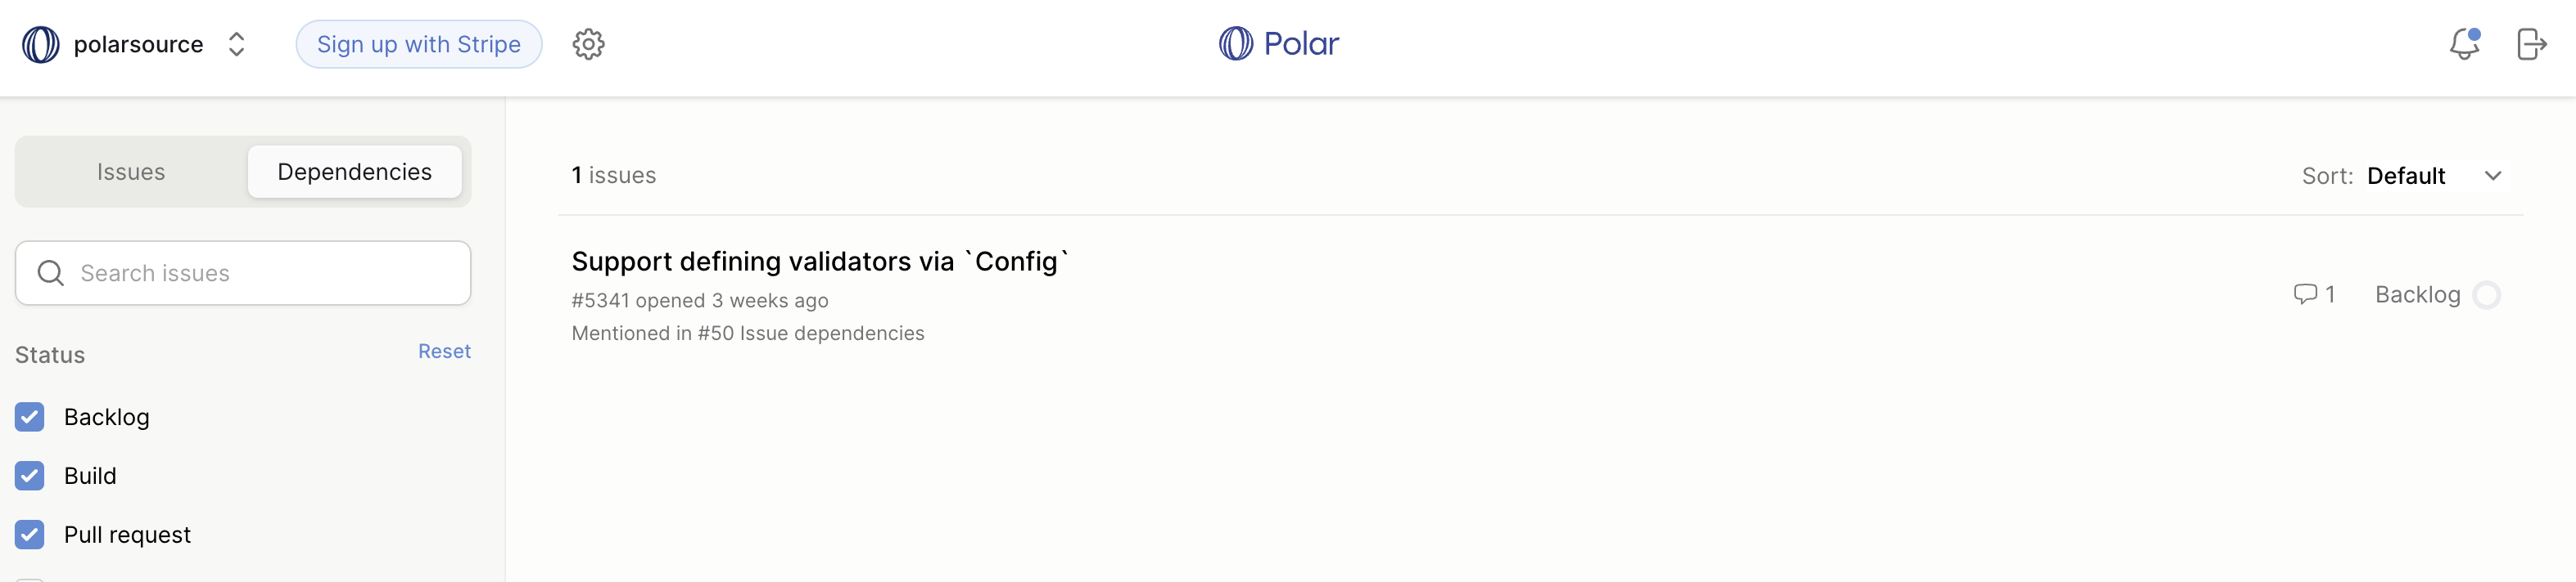The image size is (2576, 582).
Task: Log out via the sign-out icon
Action: point(2532,44)
